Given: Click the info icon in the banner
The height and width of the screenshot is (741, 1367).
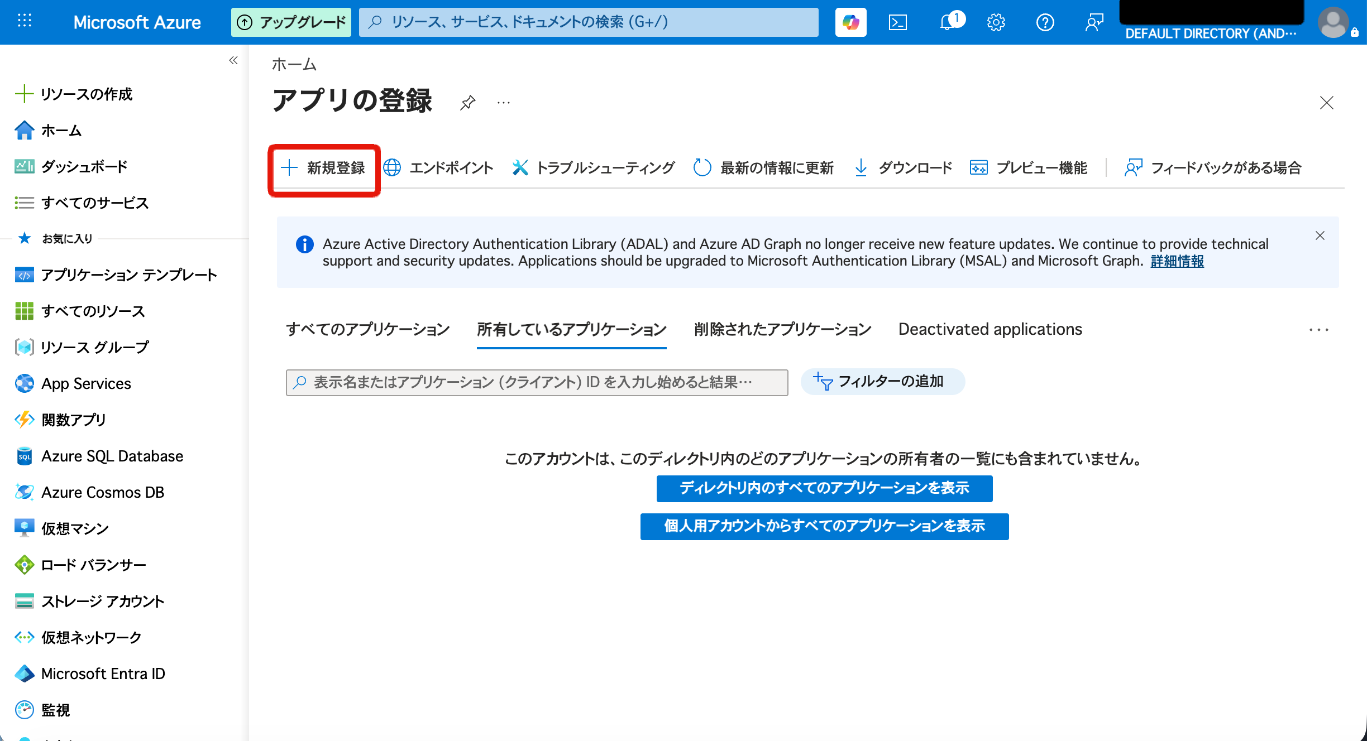Looking at the screenshot, I should point(304,244).
